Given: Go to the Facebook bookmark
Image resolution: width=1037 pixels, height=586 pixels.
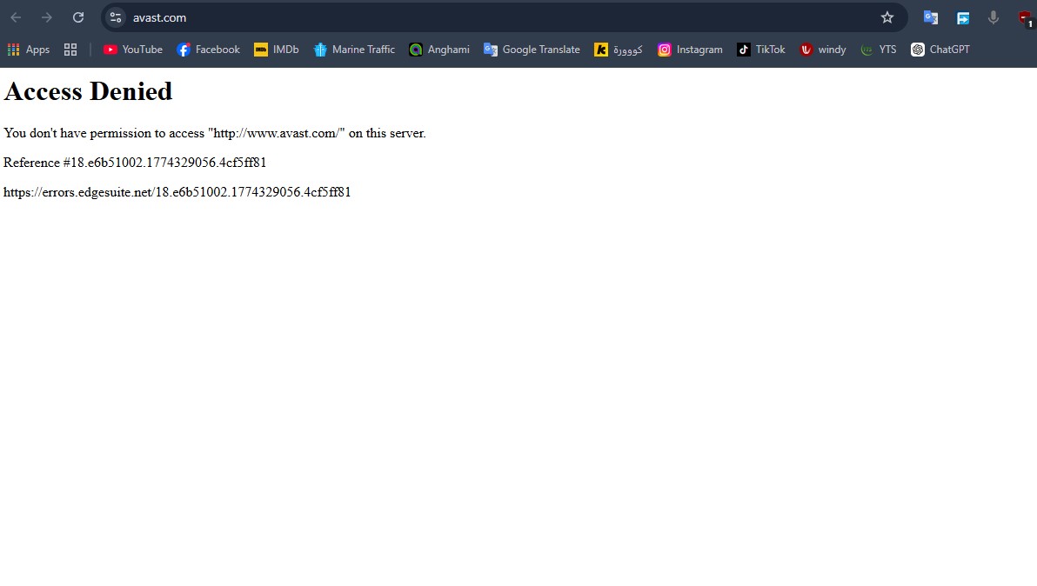Looking at the screenshot, I should pos(208,50).
